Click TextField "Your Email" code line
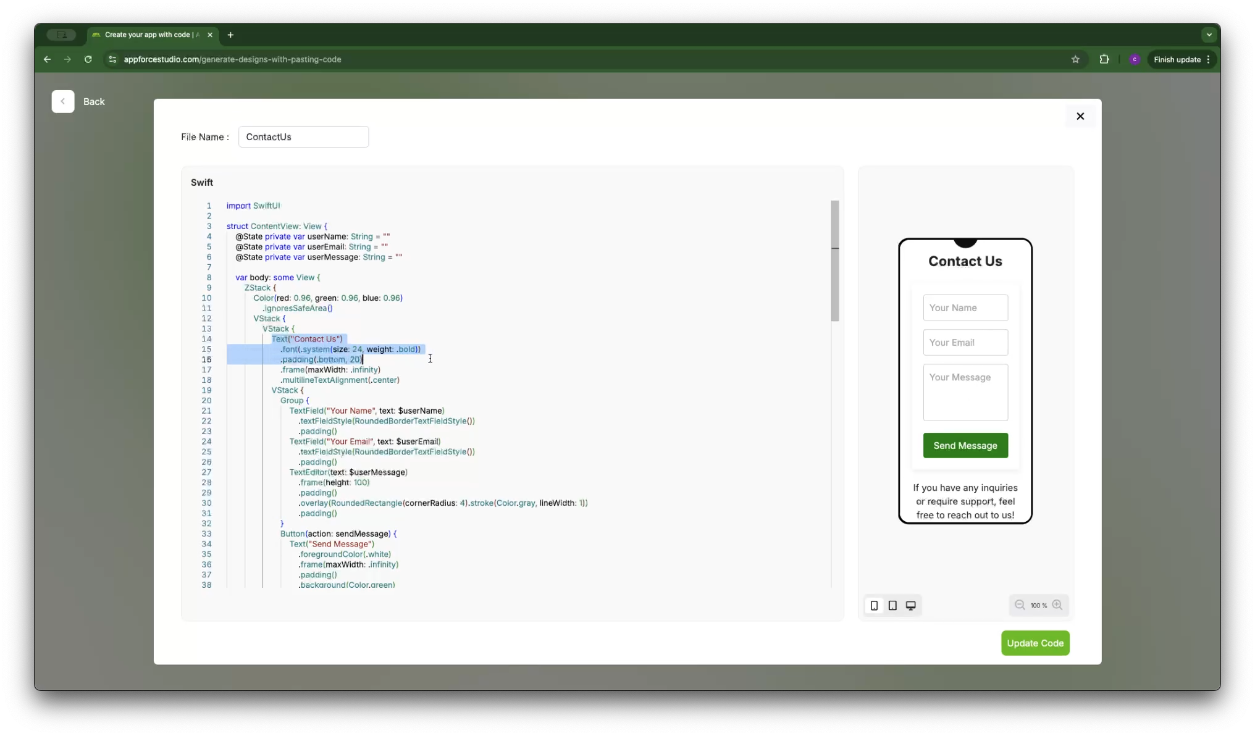 coord(365,441)
